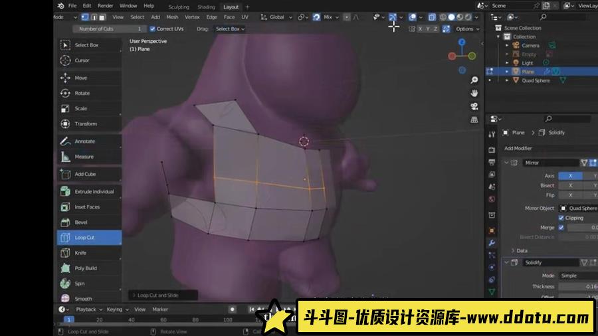The height and width of the screenshot is (336, 598).
Task: Open the Keying timeline menu
Action: point(118,309)
